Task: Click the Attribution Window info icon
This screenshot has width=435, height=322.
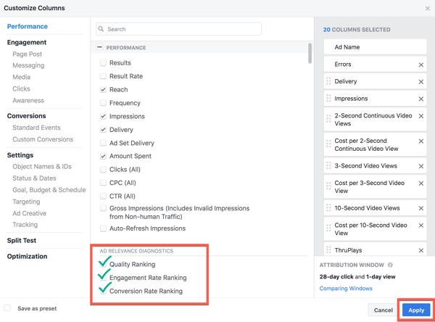Action: [x=390, y=265]
